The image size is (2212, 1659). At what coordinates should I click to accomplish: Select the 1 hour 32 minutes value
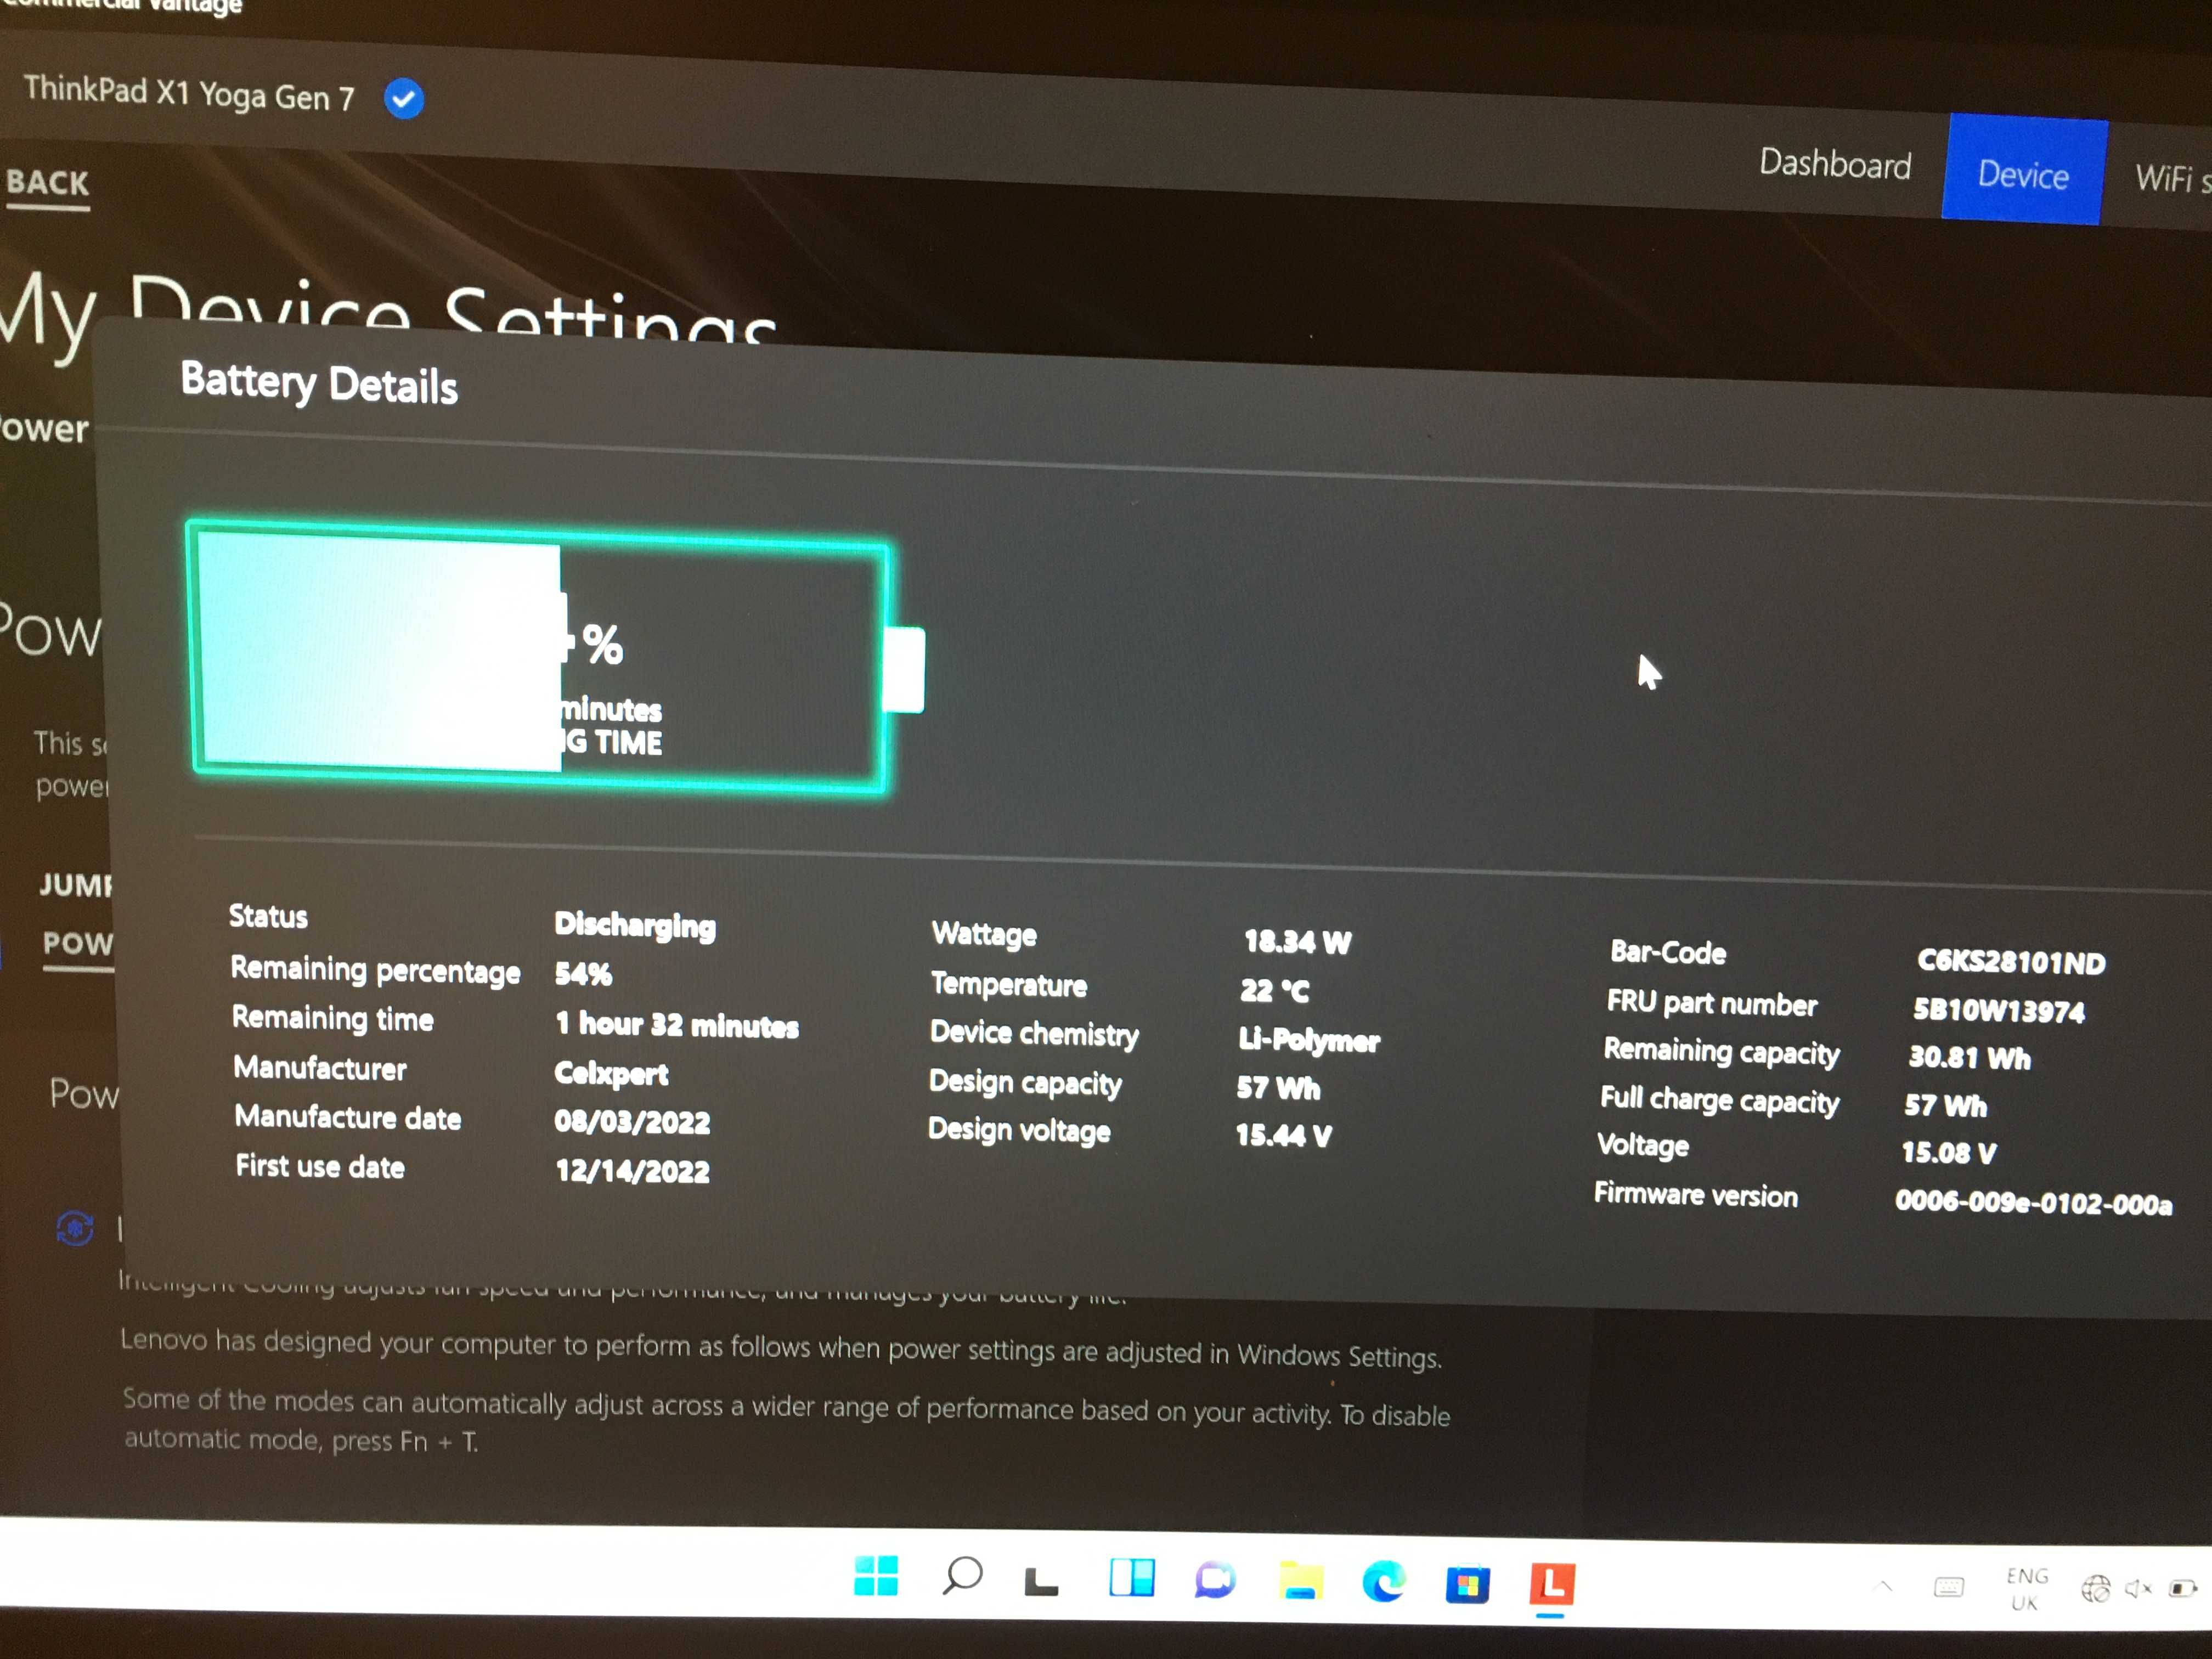677,1025
